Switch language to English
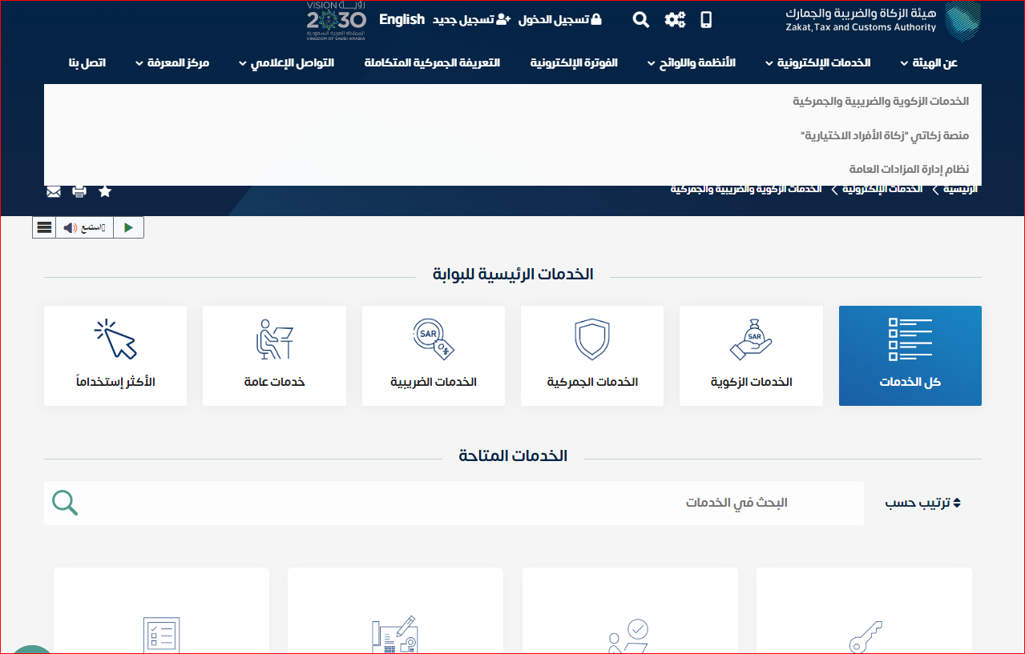1025x654 pixels. click(x=402, y=19)
